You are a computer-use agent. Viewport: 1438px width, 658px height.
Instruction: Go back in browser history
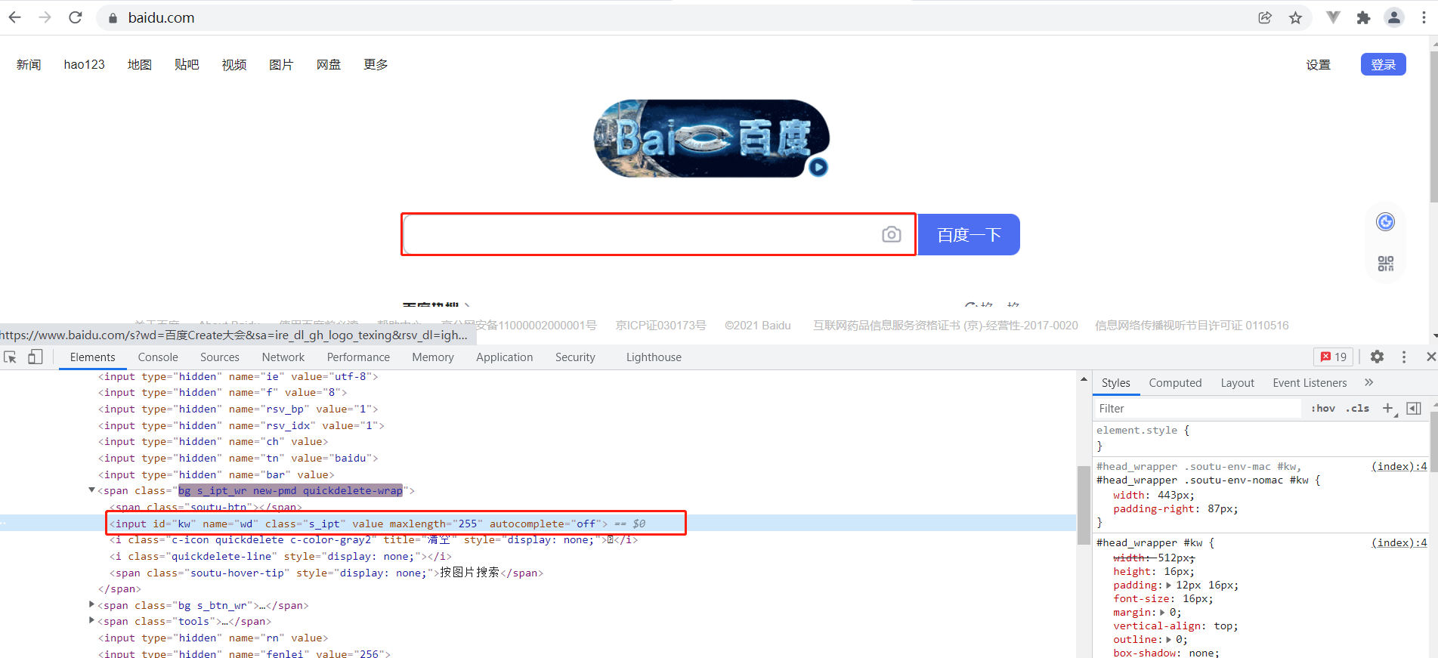15,17
